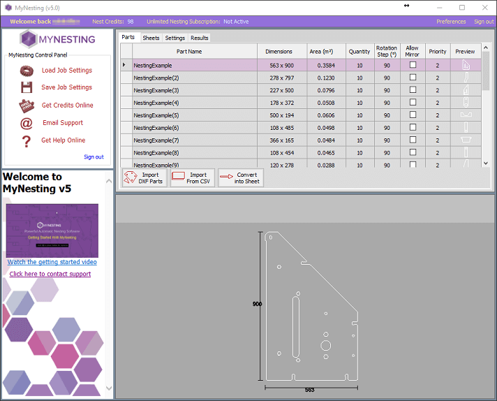Open Preferences in the top bar

451,22
